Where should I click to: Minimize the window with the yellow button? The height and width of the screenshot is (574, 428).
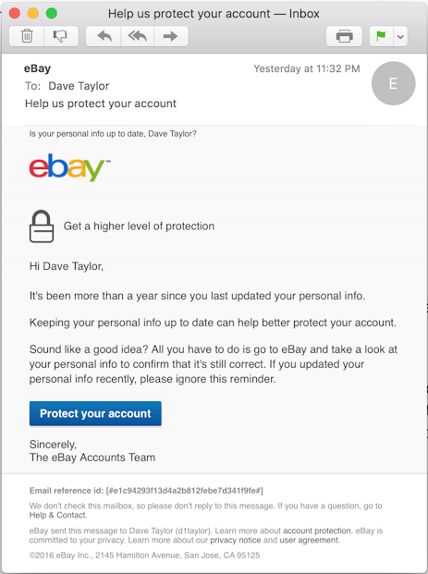33,14
